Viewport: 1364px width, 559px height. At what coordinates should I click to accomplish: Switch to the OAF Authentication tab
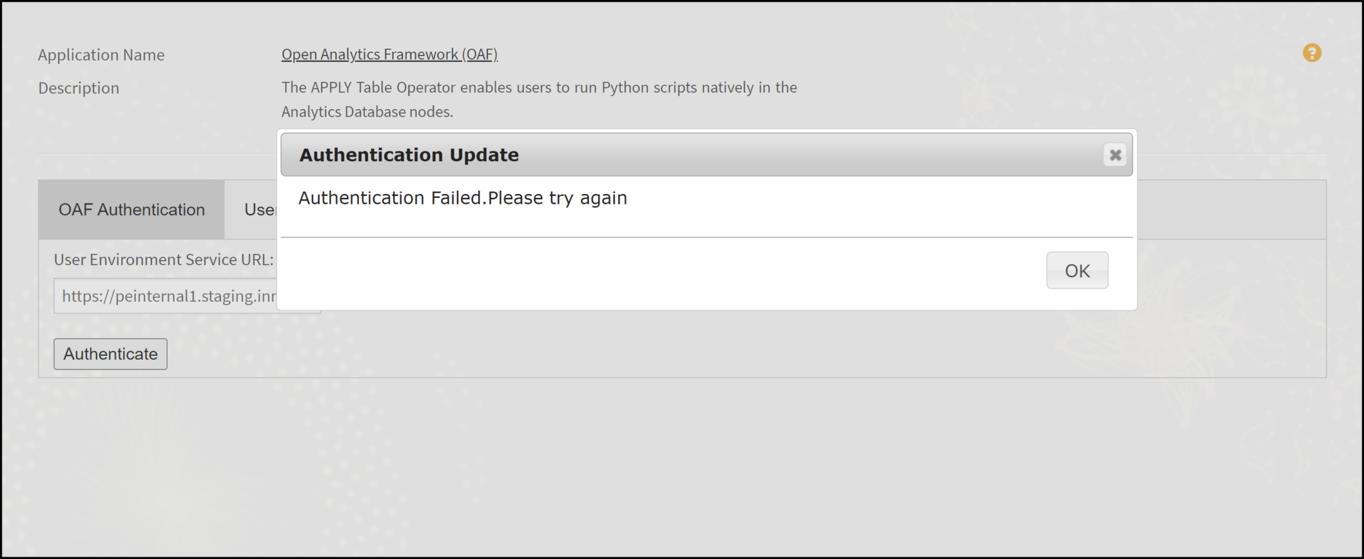point(131,210)
